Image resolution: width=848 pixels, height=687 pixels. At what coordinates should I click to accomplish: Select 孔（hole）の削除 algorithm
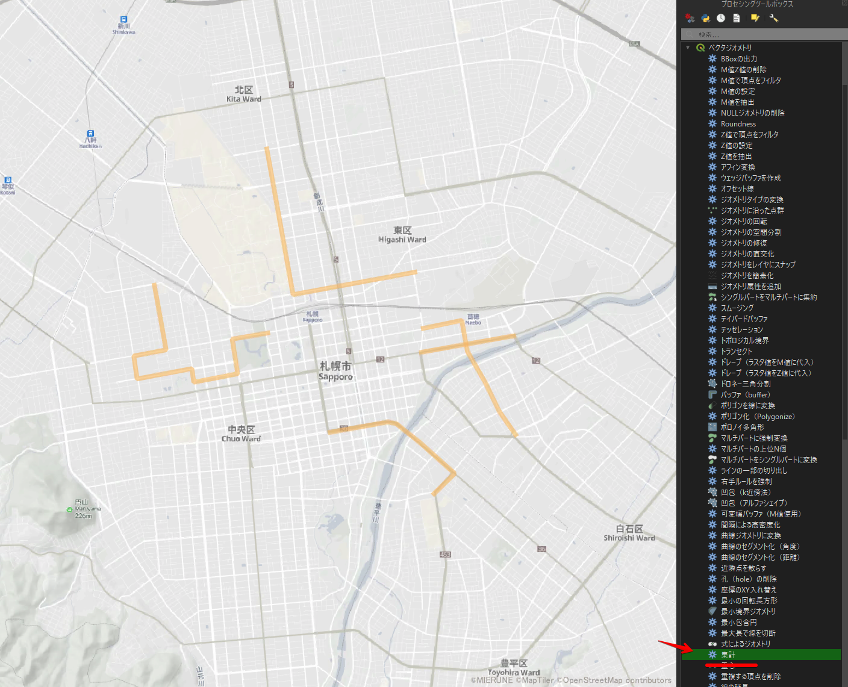(x=749, y=579)
